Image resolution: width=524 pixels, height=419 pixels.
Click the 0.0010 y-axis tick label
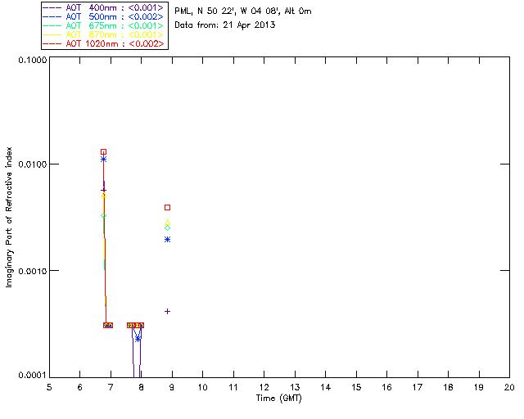point(33,271)
